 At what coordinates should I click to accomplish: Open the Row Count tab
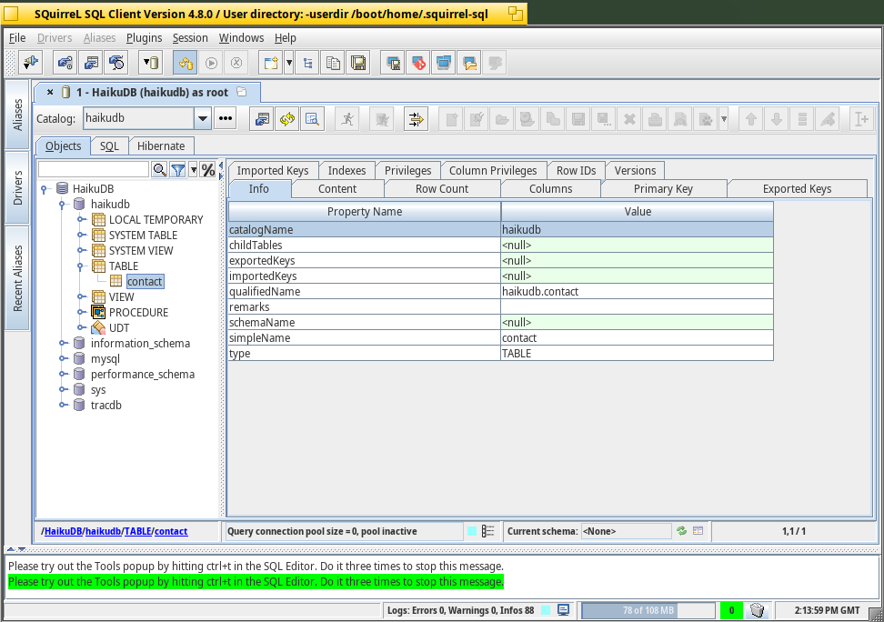(x=442, y=189)
